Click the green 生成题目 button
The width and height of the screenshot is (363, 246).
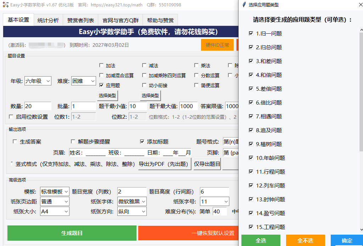[x=72, y=233]
